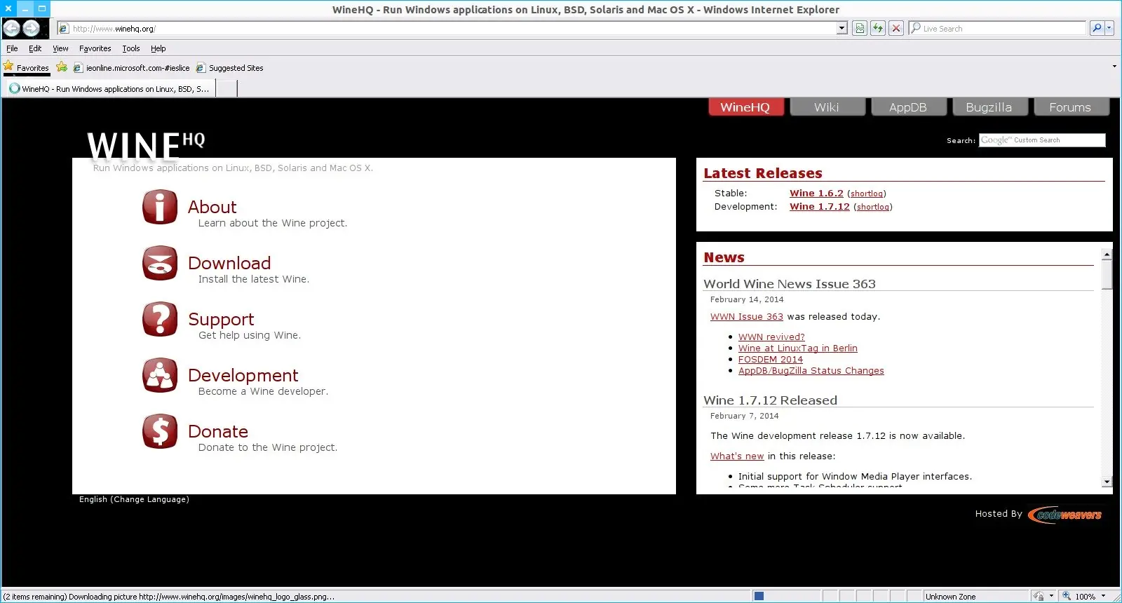This screenshot has width=1122, height=603.
Task: Open the File menu
Action: pyautogui.click(x=12, y=48)
